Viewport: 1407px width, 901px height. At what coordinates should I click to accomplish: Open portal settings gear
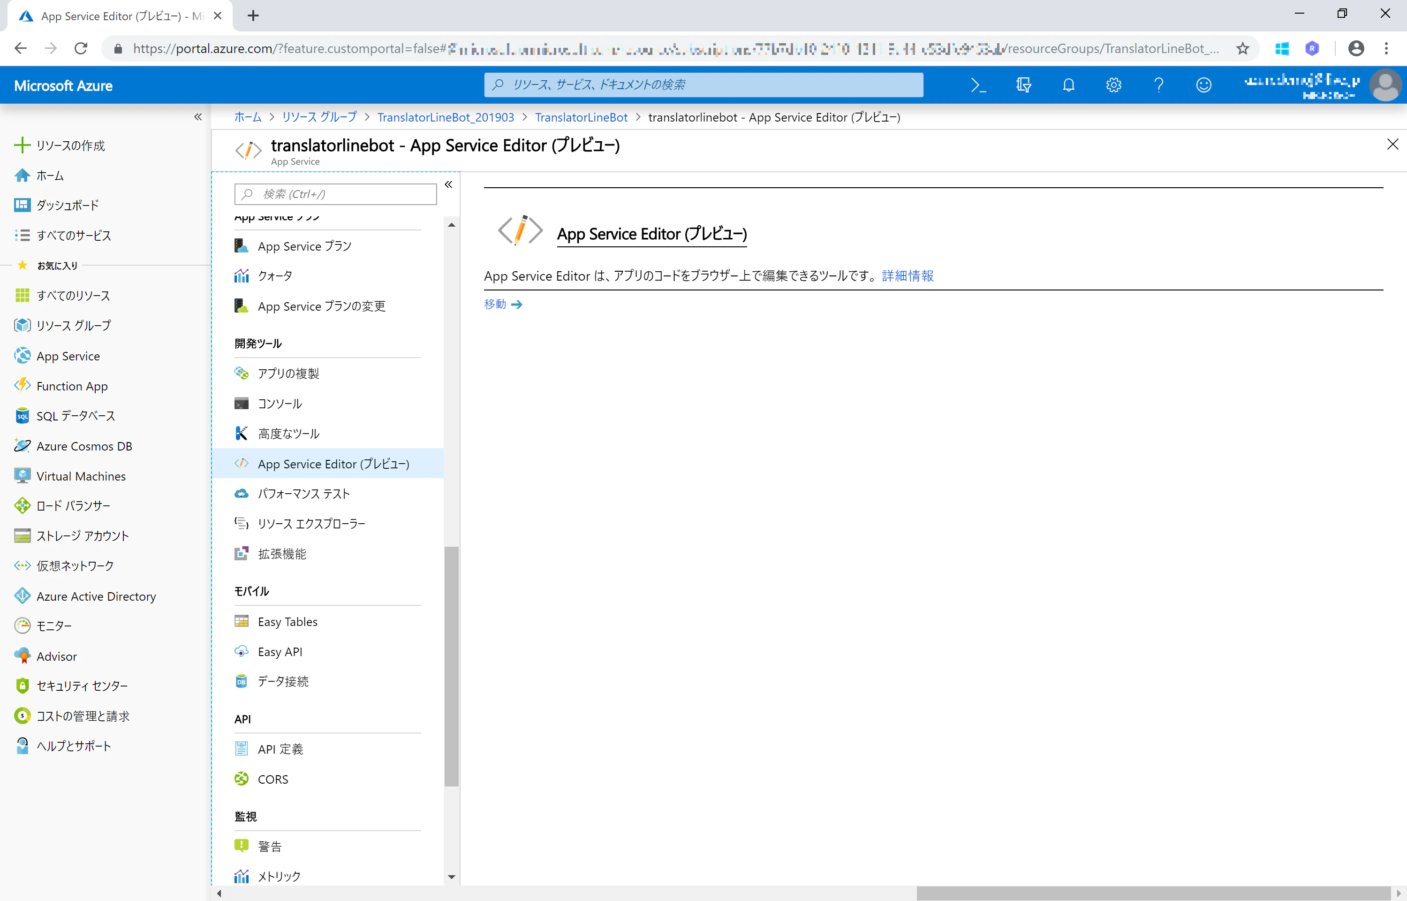[x=1113, y=85]
